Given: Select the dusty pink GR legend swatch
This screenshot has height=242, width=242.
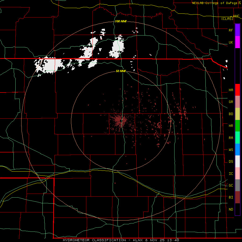Looking at the screenshot, I should 237,102.
